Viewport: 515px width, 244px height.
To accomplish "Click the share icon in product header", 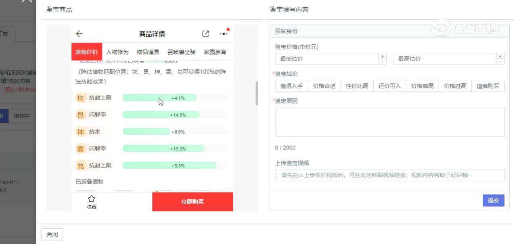I will tap(205, 34).
